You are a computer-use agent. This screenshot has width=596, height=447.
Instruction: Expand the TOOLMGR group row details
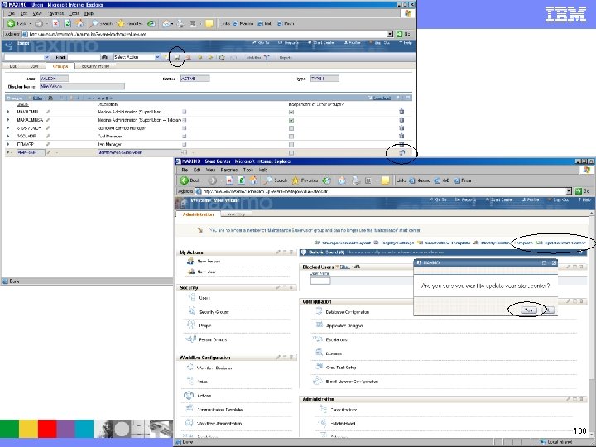8,136
